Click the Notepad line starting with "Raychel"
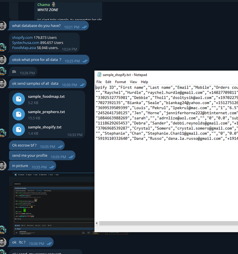The image size is (238, 254). point(166,92)
